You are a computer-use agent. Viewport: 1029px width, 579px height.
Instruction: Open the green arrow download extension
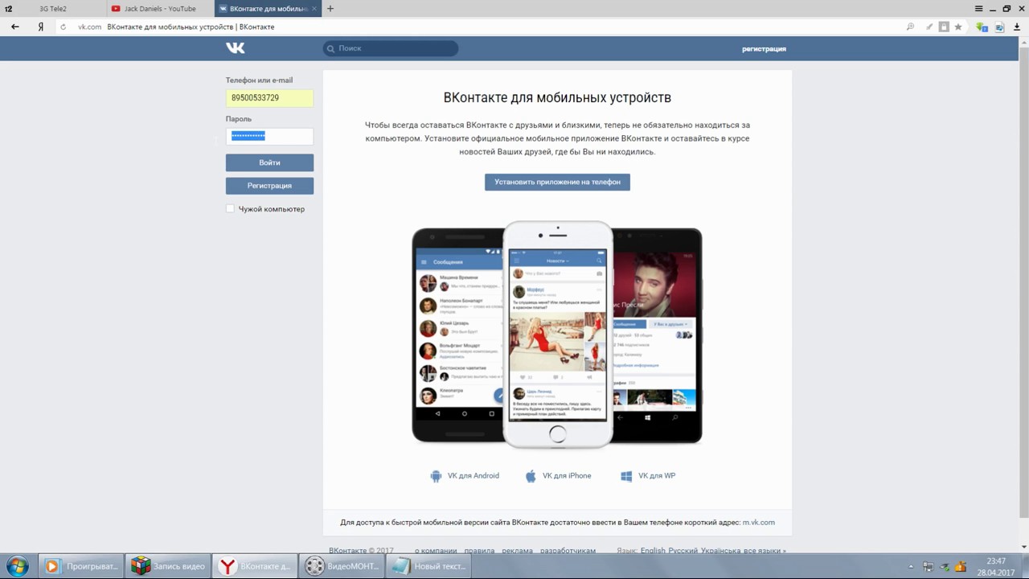[982, 27]
